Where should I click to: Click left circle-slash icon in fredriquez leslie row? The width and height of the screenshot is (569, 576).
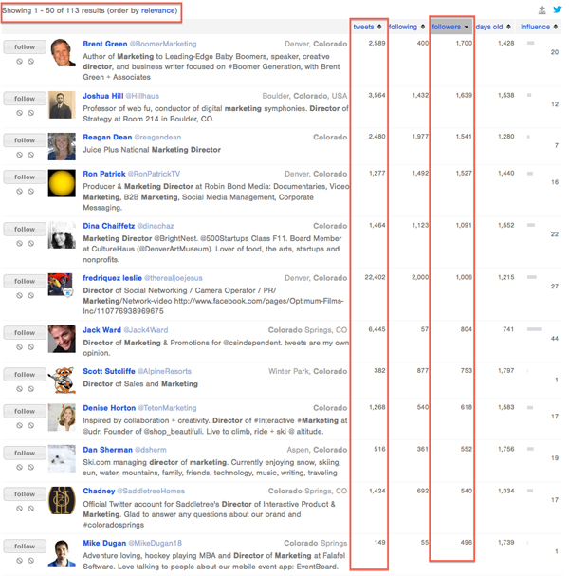(19, 296)
